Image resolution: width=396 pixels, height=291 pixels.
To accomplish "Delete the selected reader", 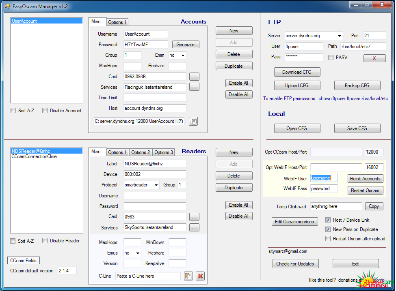I will click(234, 176).
